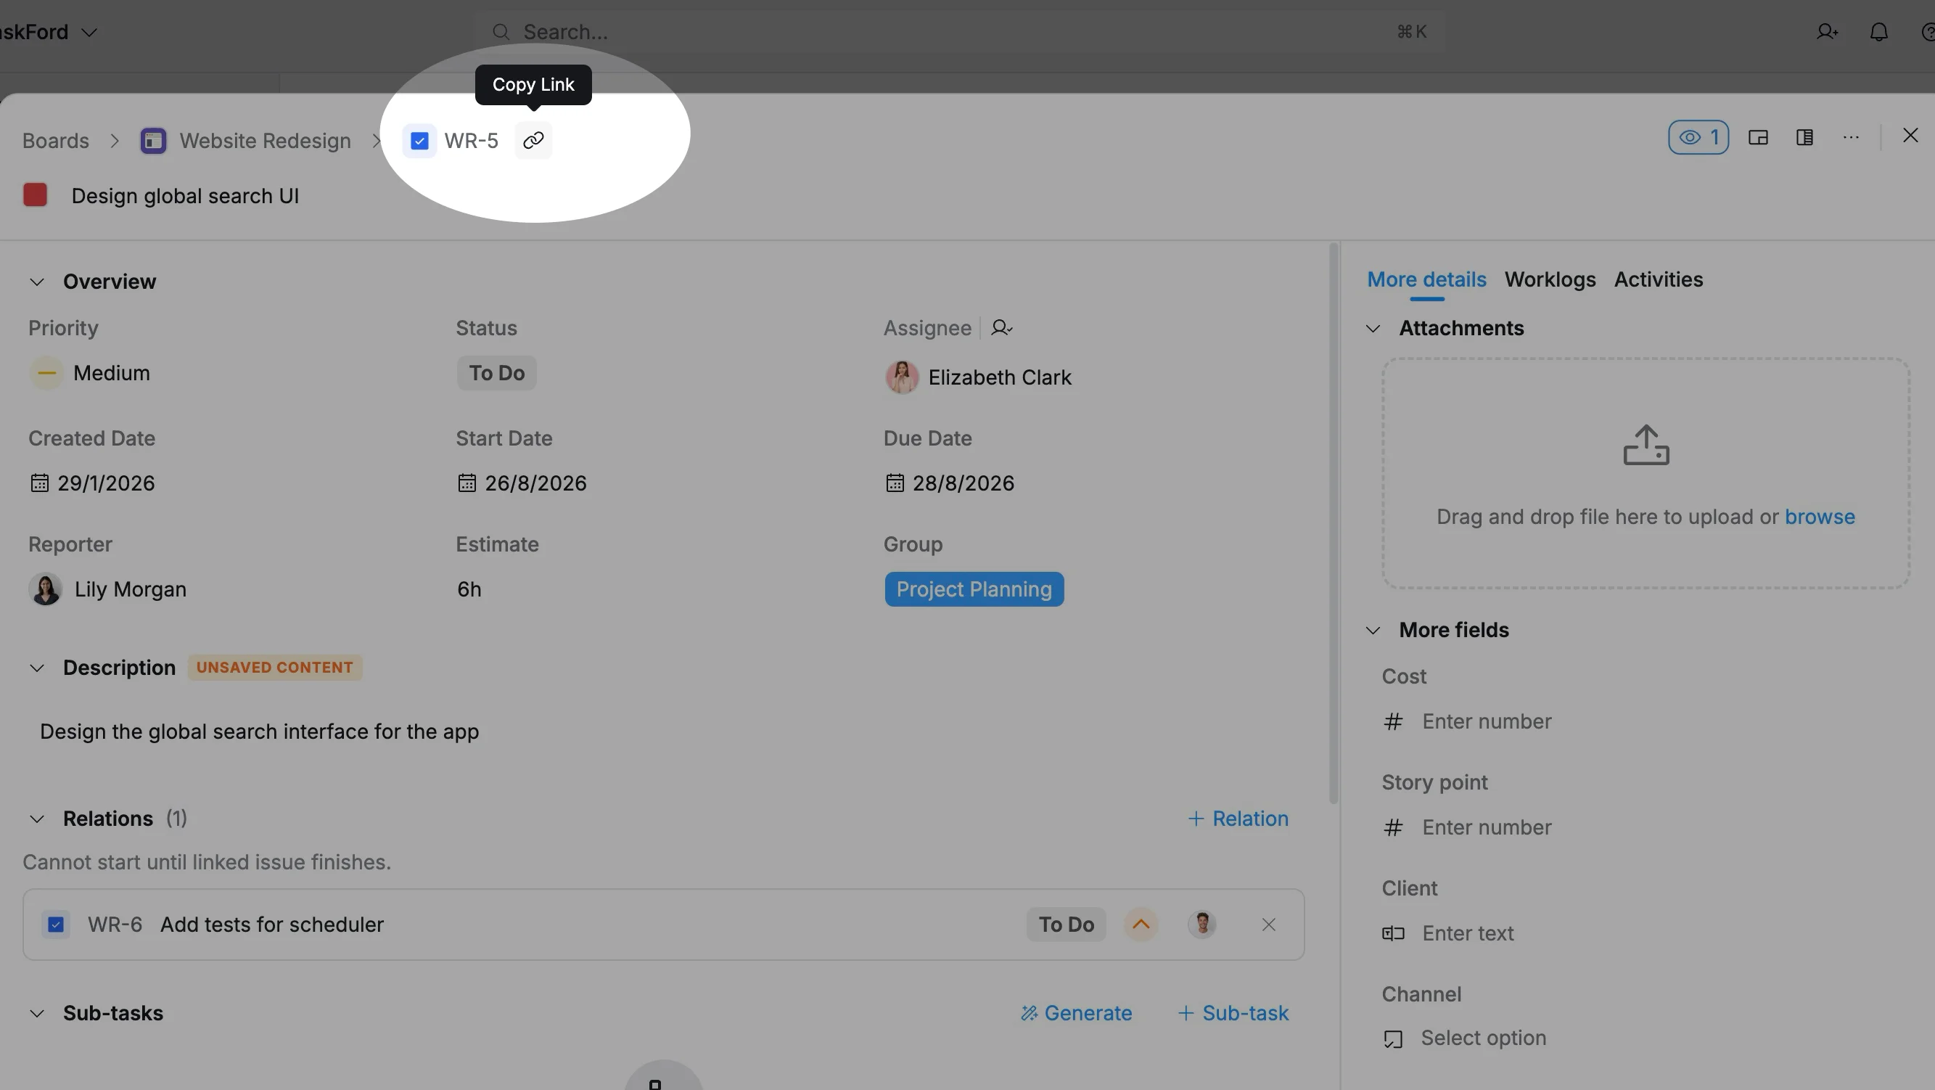Open Created Date calendar icon
Screen dimensions: 1935x1090
tap(39, 483)
